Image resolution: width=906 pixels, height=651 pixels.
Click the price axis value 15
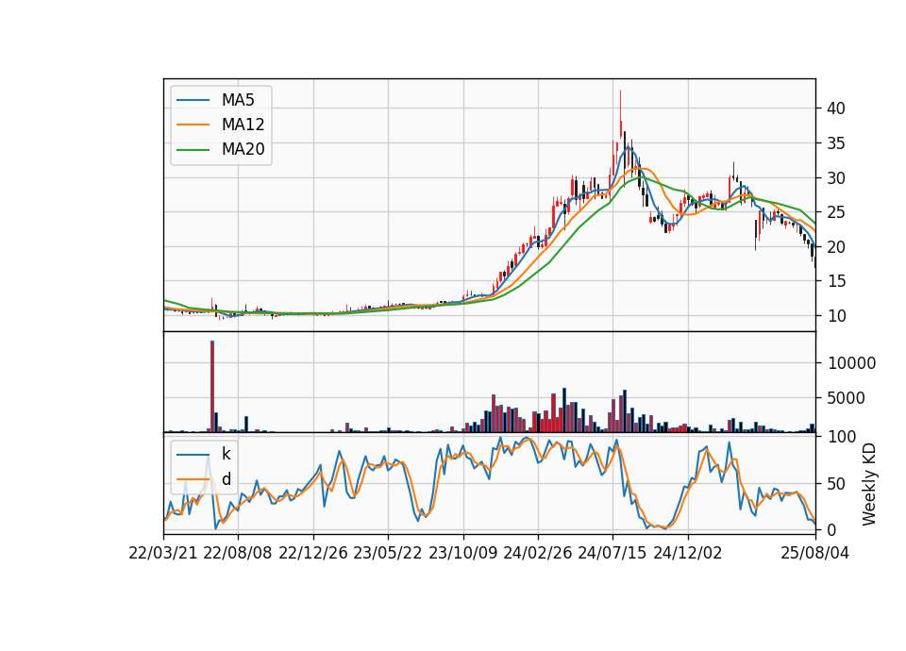pyautogui.click(x=836, y=281)
